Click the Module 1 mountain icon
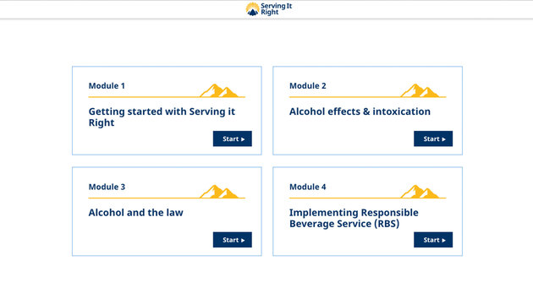 click(220, 90)
